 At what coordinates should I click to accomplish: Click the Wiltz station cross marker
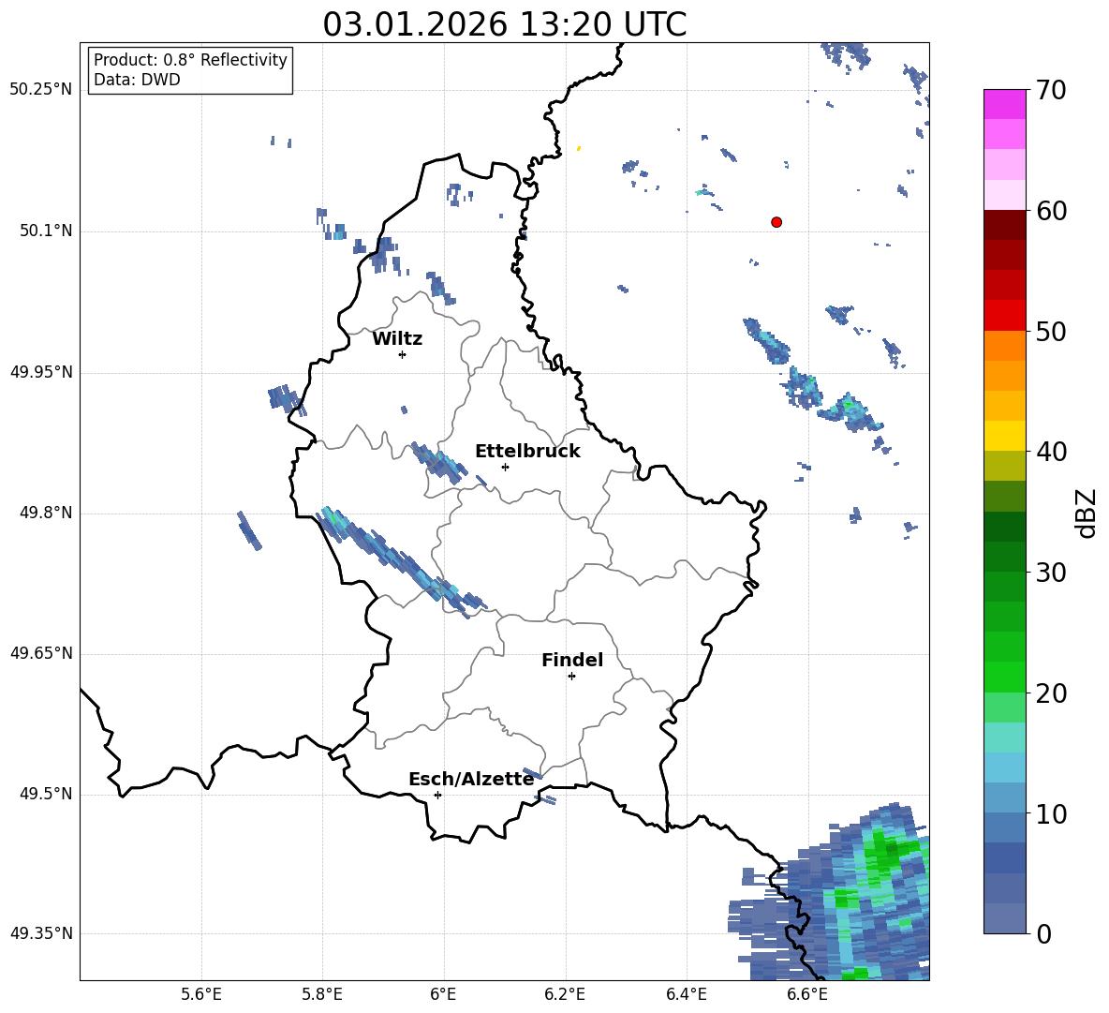(x=403, y=354)
